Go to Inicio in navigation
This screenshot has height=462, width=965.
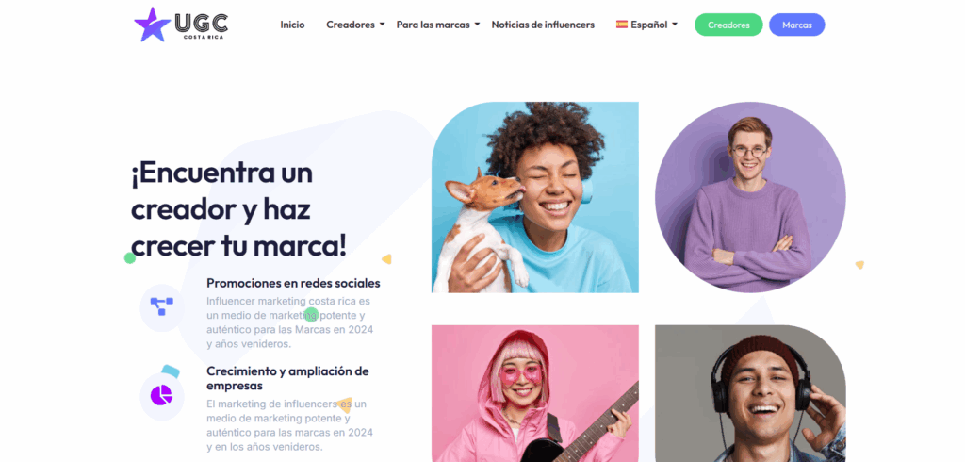[292, 25]
